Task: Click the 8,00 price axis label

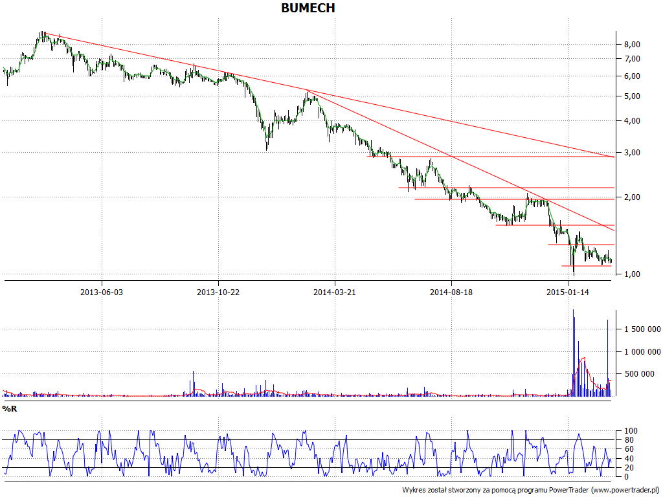Action: (x=632, y=45)
